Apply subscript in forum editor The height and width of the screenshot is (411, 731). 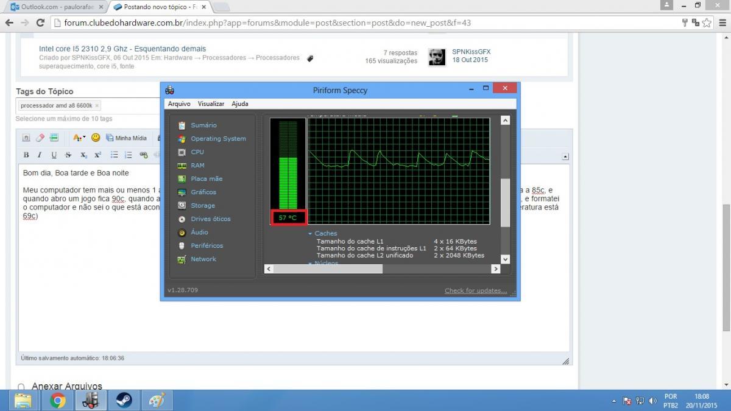[83, 155]
